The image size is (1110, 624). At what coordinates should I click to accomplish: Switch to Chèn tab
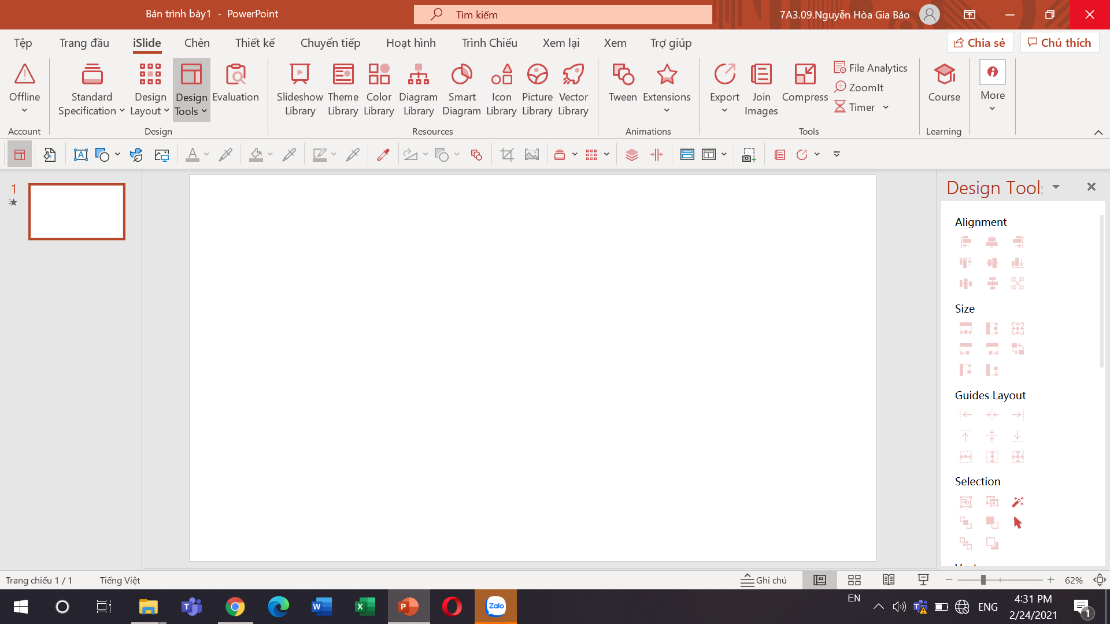tap(197, 43)
